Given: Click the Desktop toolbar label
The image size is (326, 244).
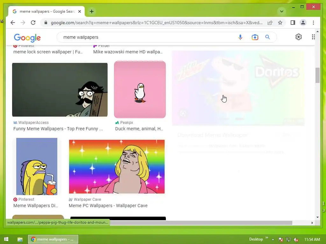Looking at the screenshot, I should [256, 239].
